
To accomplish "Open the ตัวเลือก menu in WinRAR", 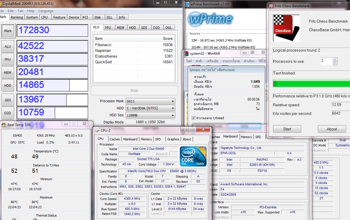I will 249,61.
